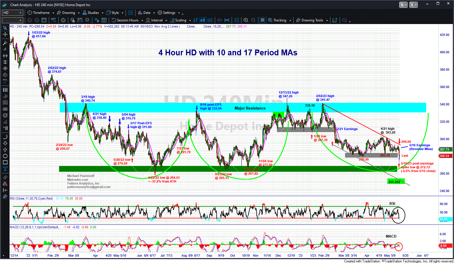Select the up arrow drawing tool

(5, 149)
